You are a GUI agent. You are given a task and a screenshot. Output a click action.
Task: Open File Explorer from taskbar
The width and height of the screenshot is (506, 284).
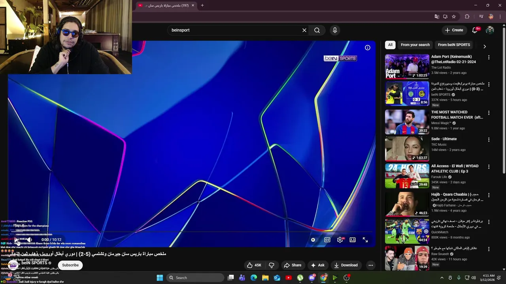(x=265, y=278)
